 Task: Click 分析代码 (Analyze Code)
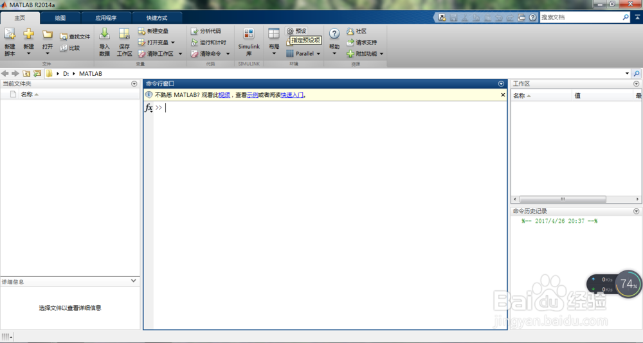[206, 31]
